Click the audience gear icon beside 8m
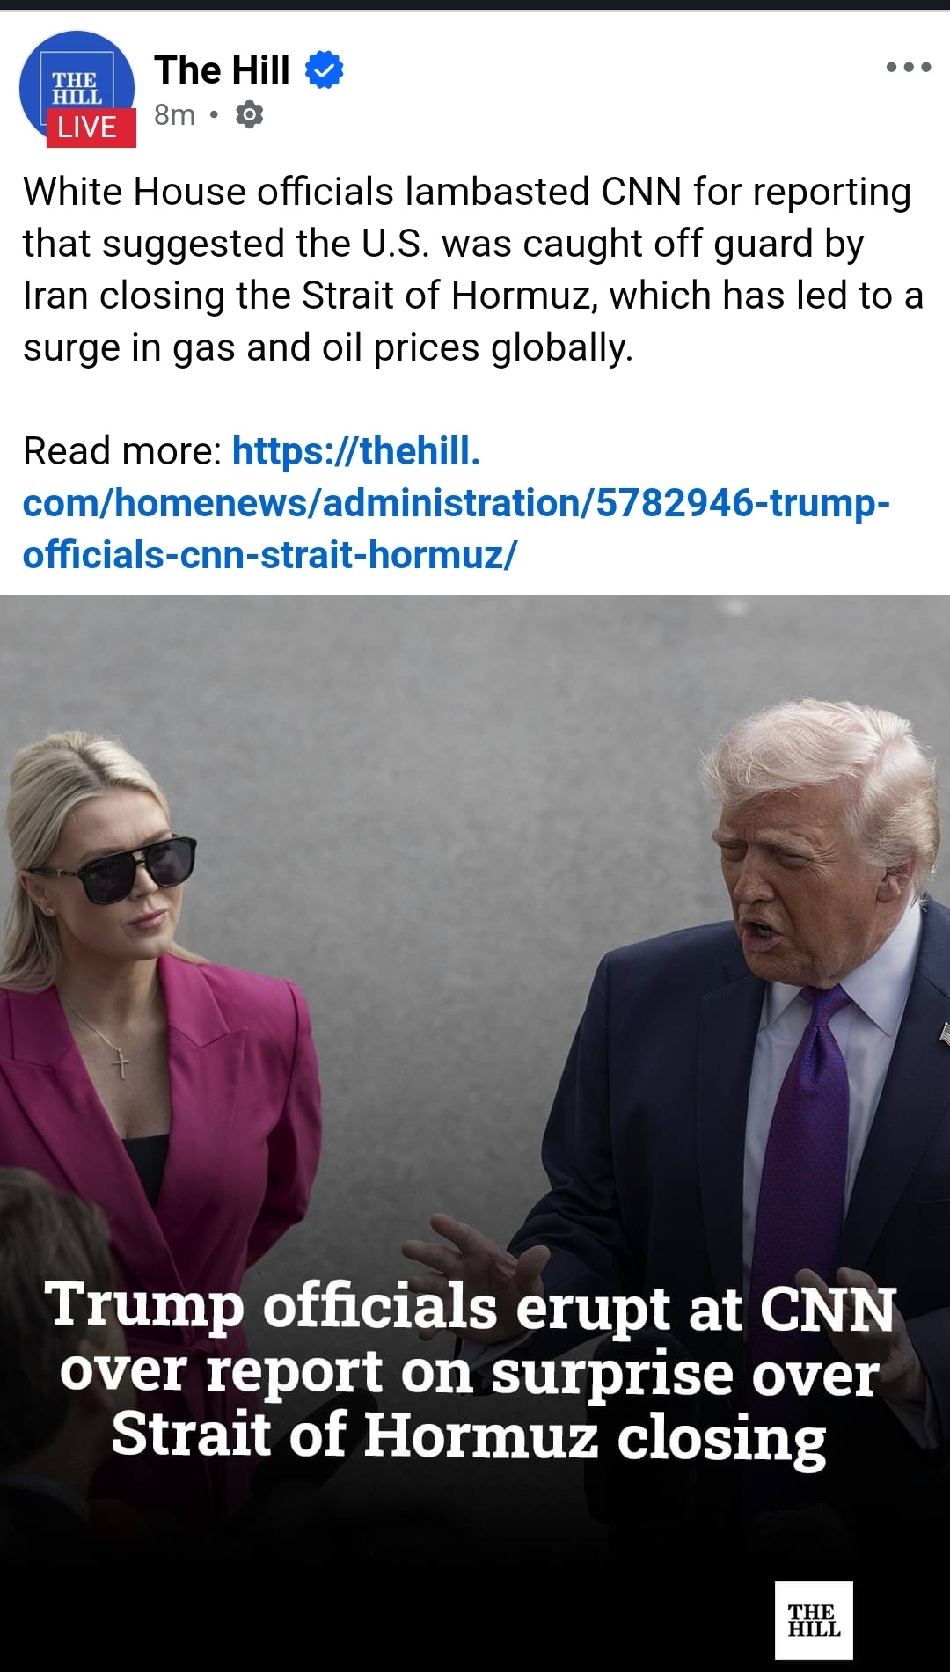The image size is (950, 1672). click(250, 114)
